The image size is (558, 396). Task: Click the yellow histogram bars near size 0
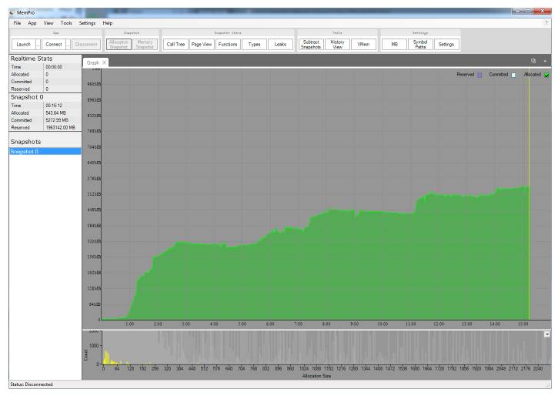coord(107,357)
